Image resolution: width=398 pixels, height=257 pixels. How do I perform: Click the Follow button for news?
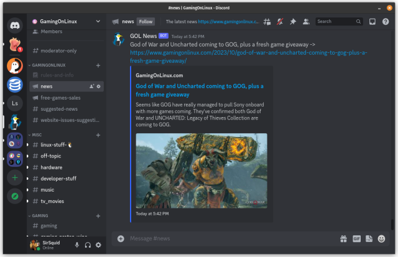(x=146, y=21)
